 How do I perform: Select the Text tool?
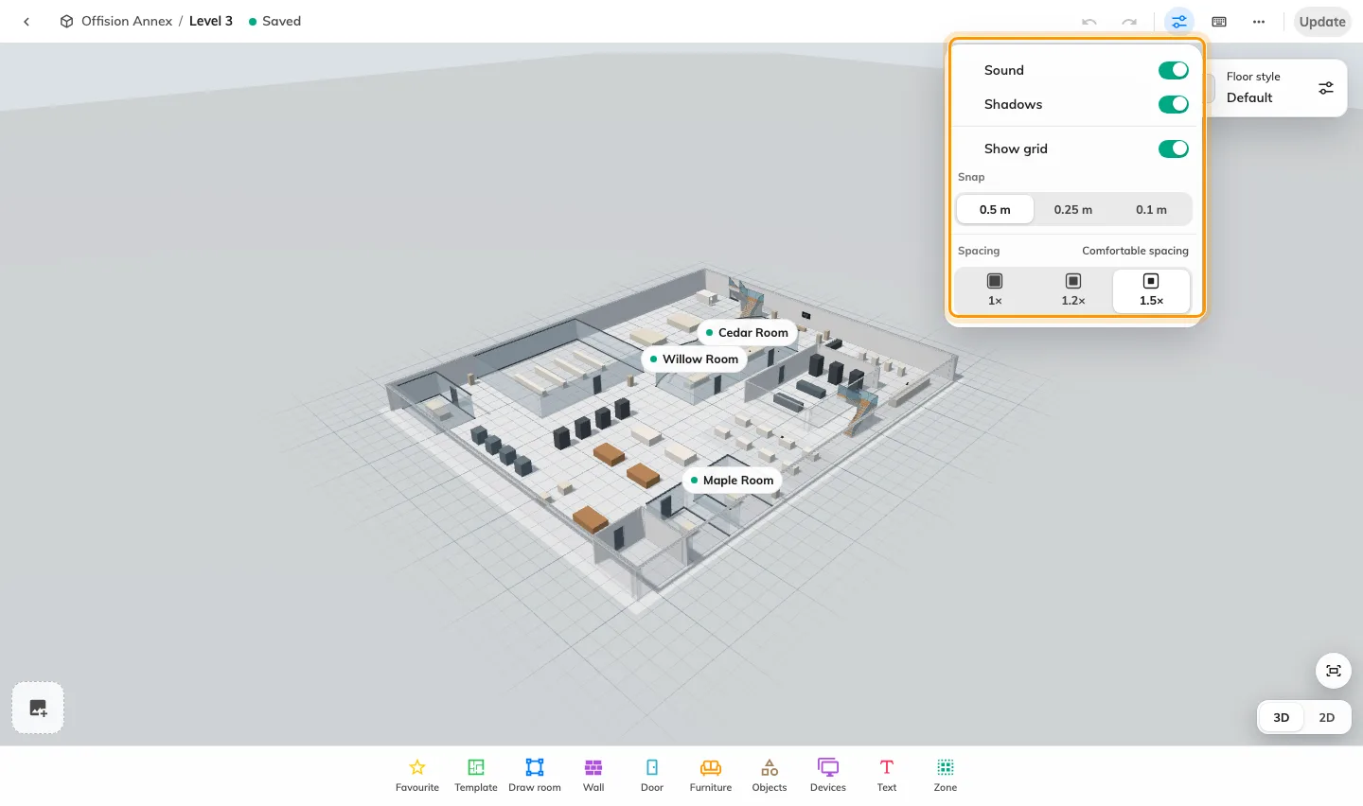click(887, 775)
